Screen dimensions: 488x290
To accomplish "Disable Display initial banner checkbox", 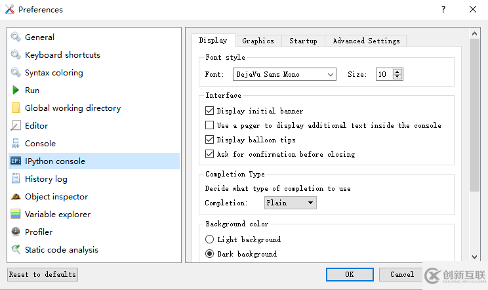I will 210,112.
